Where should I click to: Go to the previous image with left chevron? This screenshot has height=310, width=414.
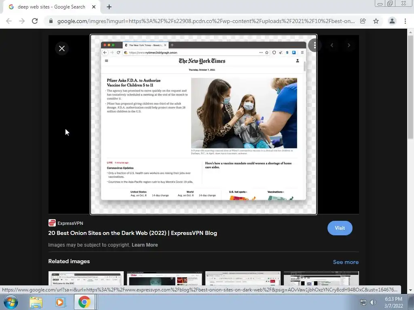(x=332, y=45)
